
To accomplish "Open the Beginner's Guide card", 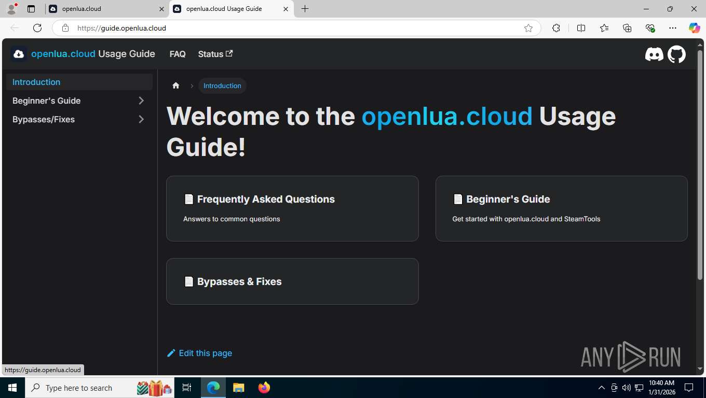I will 562,208.
